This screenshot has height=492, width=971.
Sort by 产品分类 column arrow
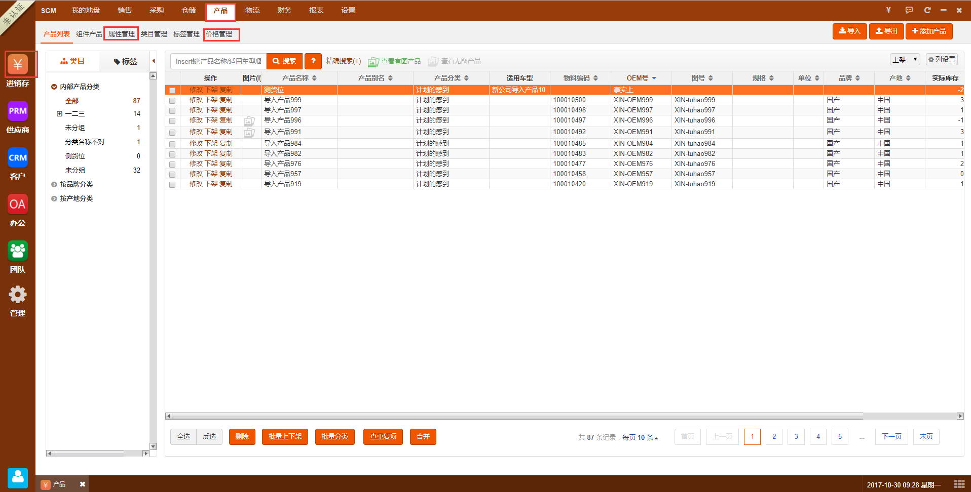(x=466, y=78)
